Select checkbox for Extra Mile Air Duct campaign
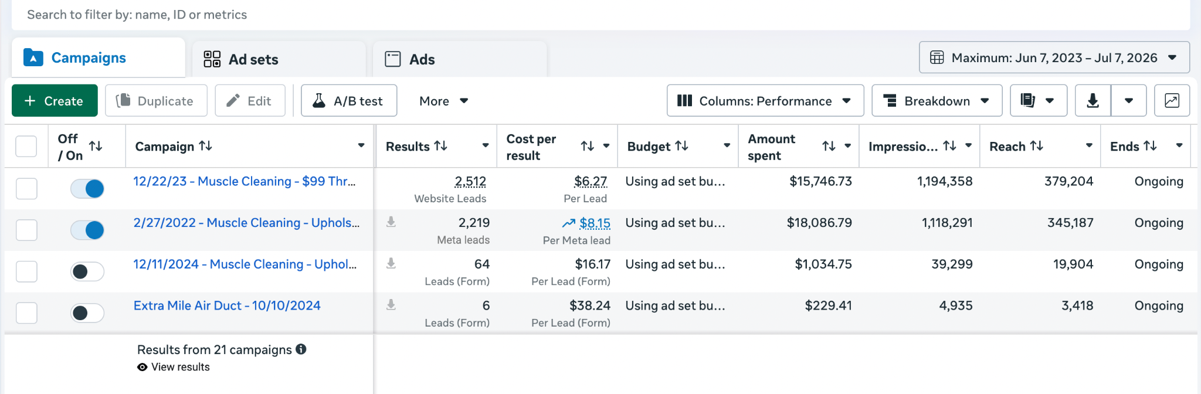 (26, 313)
